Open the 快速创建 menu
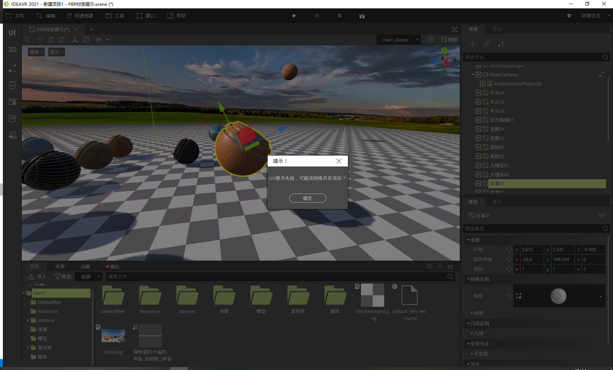The width and height of the screenshot is (613, 370). (80, 16)
